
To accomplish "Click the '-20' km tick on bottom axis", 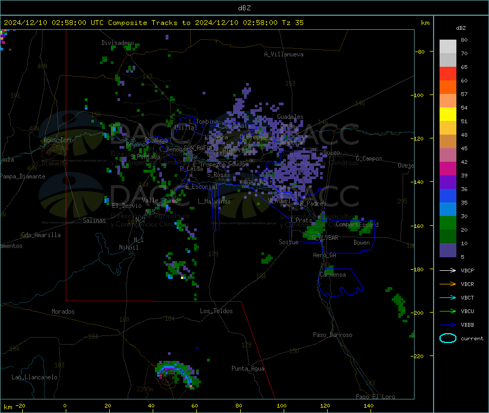I will click(x=20, y=405).
